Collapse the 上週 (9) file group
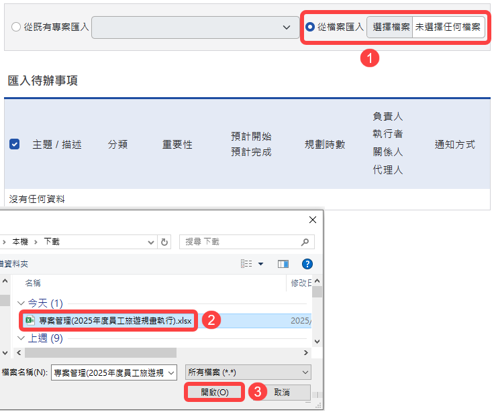Image resolution: width=494 pixels, height=414 pixels. [21, 338]
